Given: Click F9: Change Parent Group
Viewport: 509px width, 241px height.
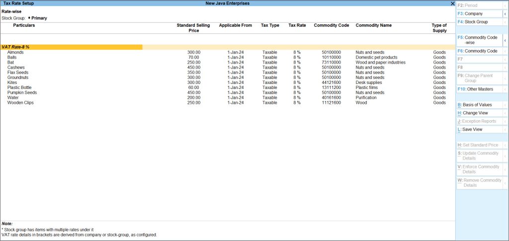Looking at the screenshot, I should pos(480,78).
